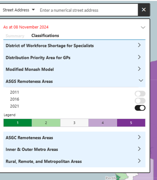Switch to the Summary tab
The image size is (157, 180).
click(x=15, y=36)
